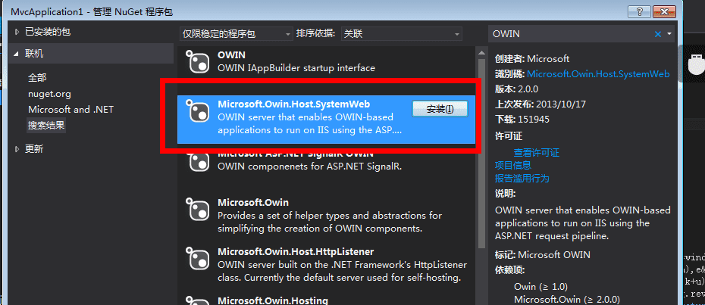Select Microsoft and .NET source
The width and height of the screenshot is (705, 305).
click(70, 110)
